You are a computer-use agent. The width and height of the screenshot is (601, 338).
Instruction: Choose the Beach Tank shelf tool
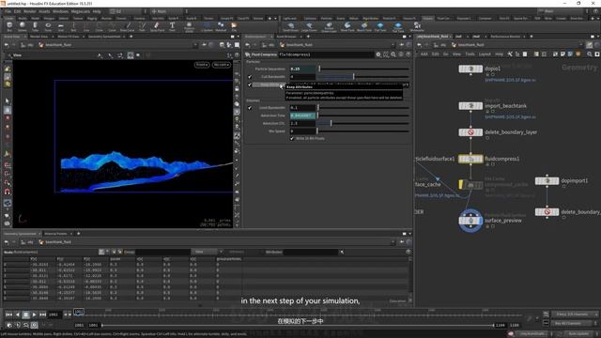[364, 27]
